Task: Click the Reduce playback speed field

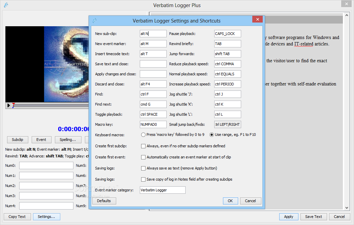Action: (228, 64)
